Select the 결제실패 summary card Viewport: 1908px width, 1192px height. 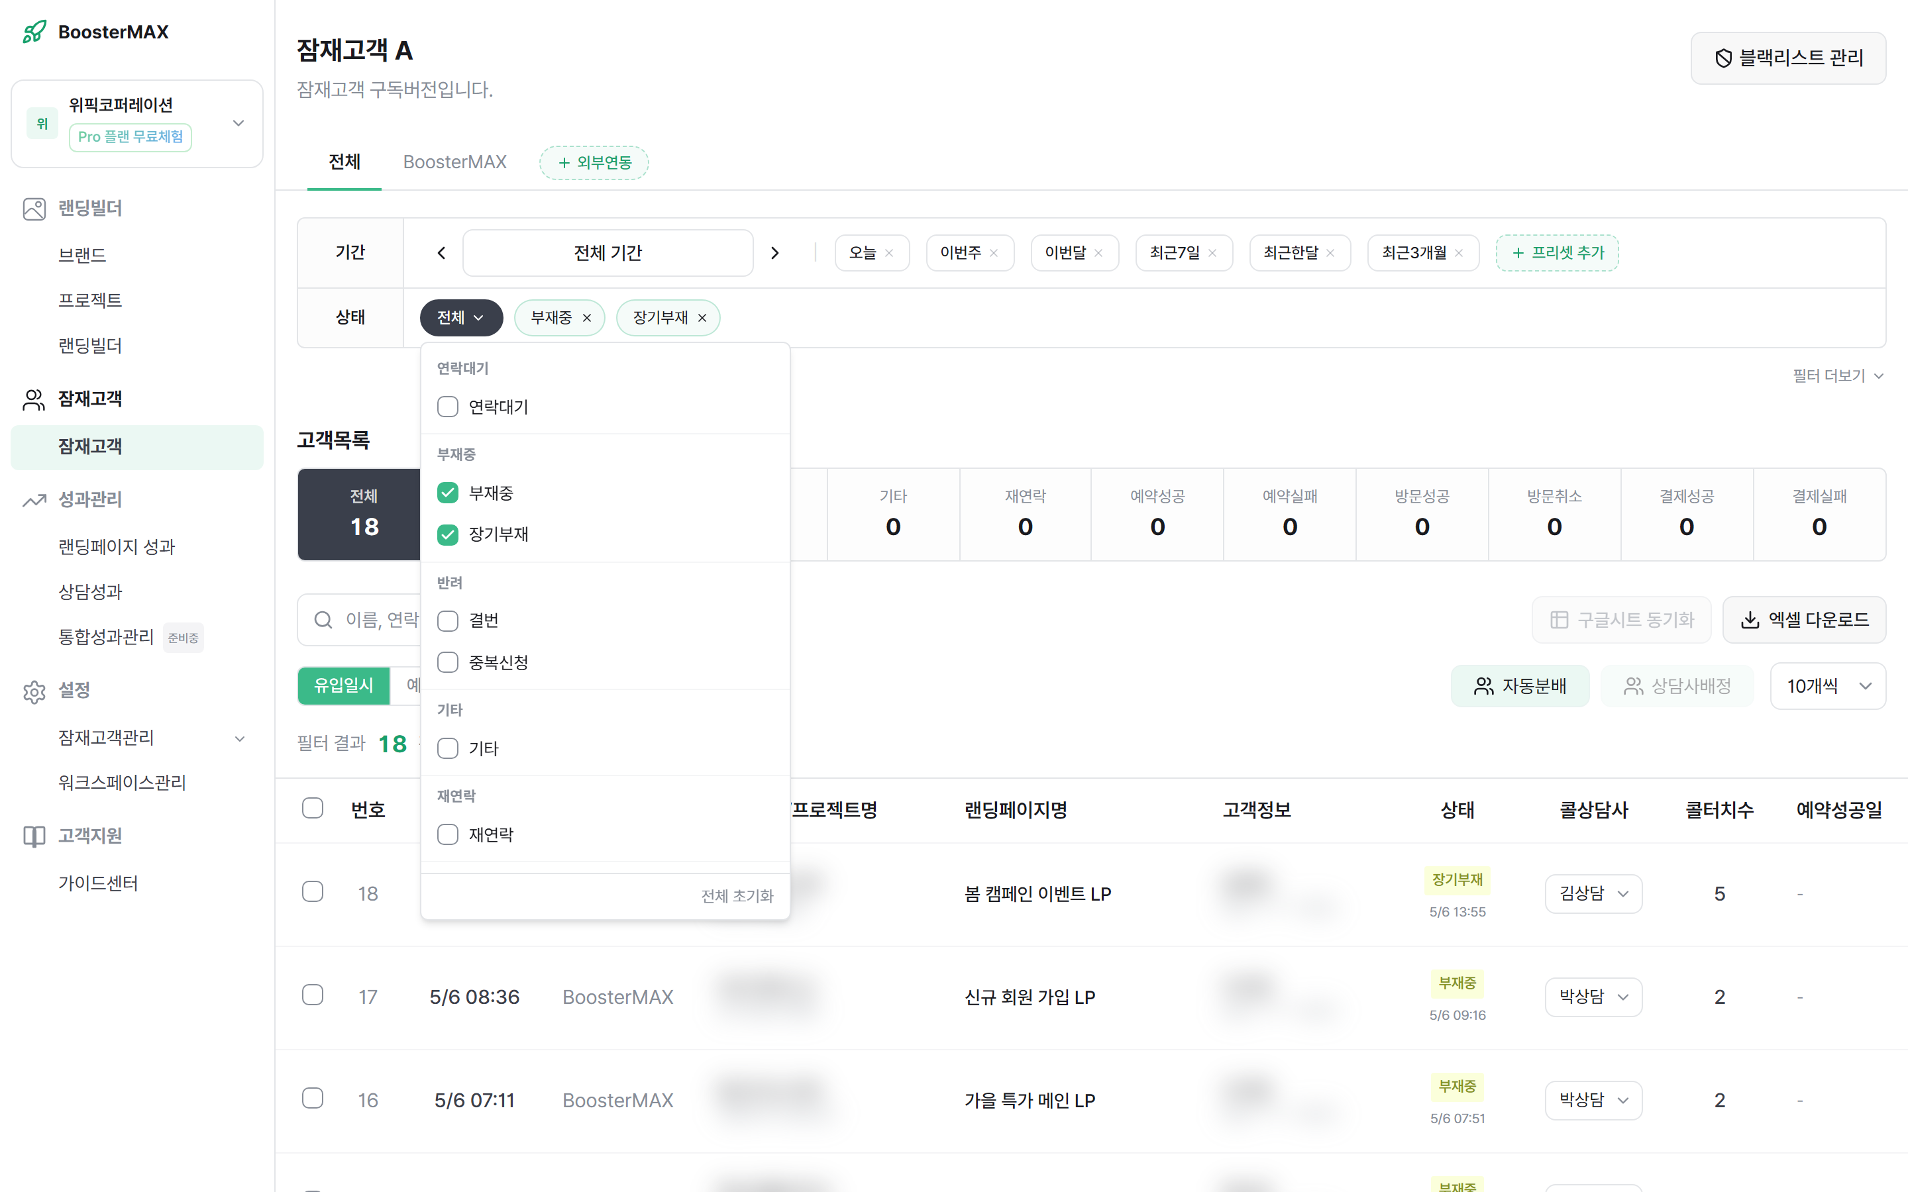[x=1819, y=515]
